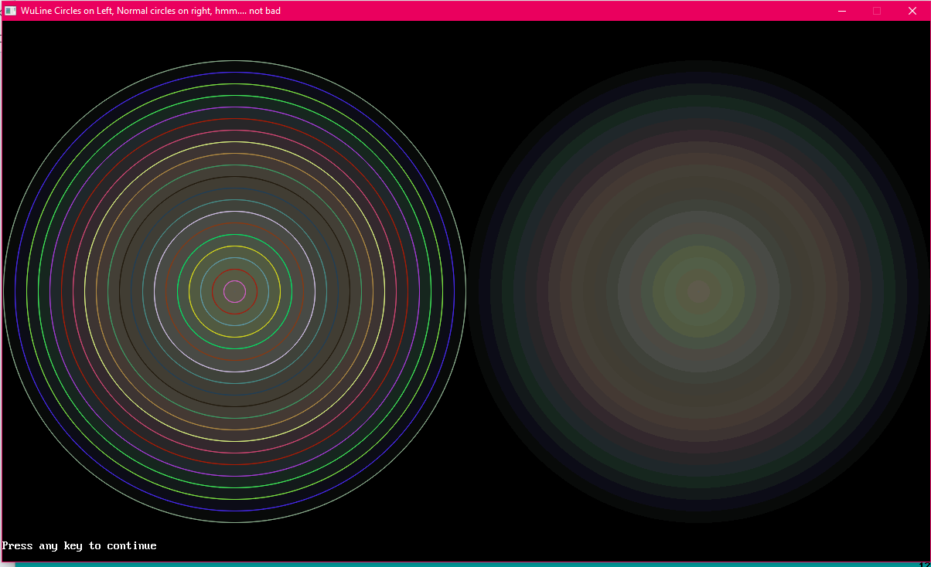Click the bright green ring outside yellow inner ring
This screenshot has width=931, height=567.
click(x=235, y=235)
